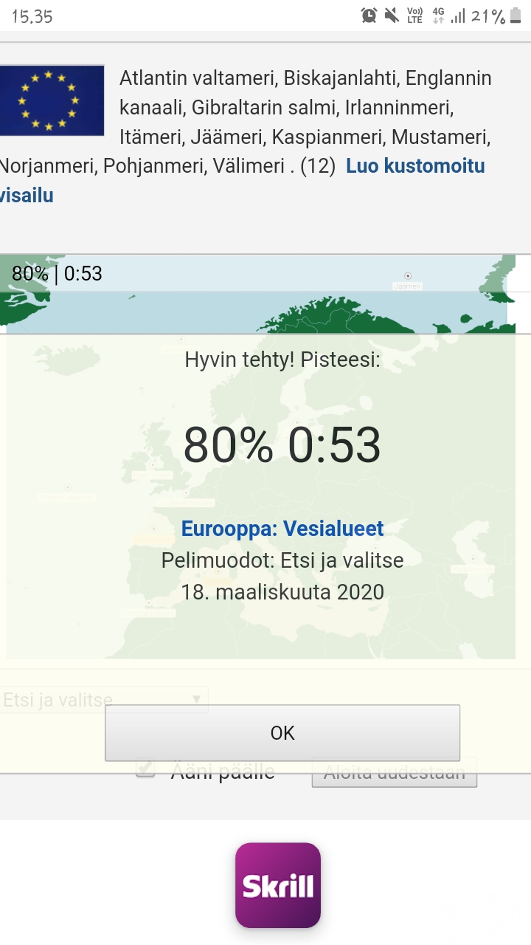Tap the muted sound status icon
The height and width of the screenshot is (945, 531).
392,16
